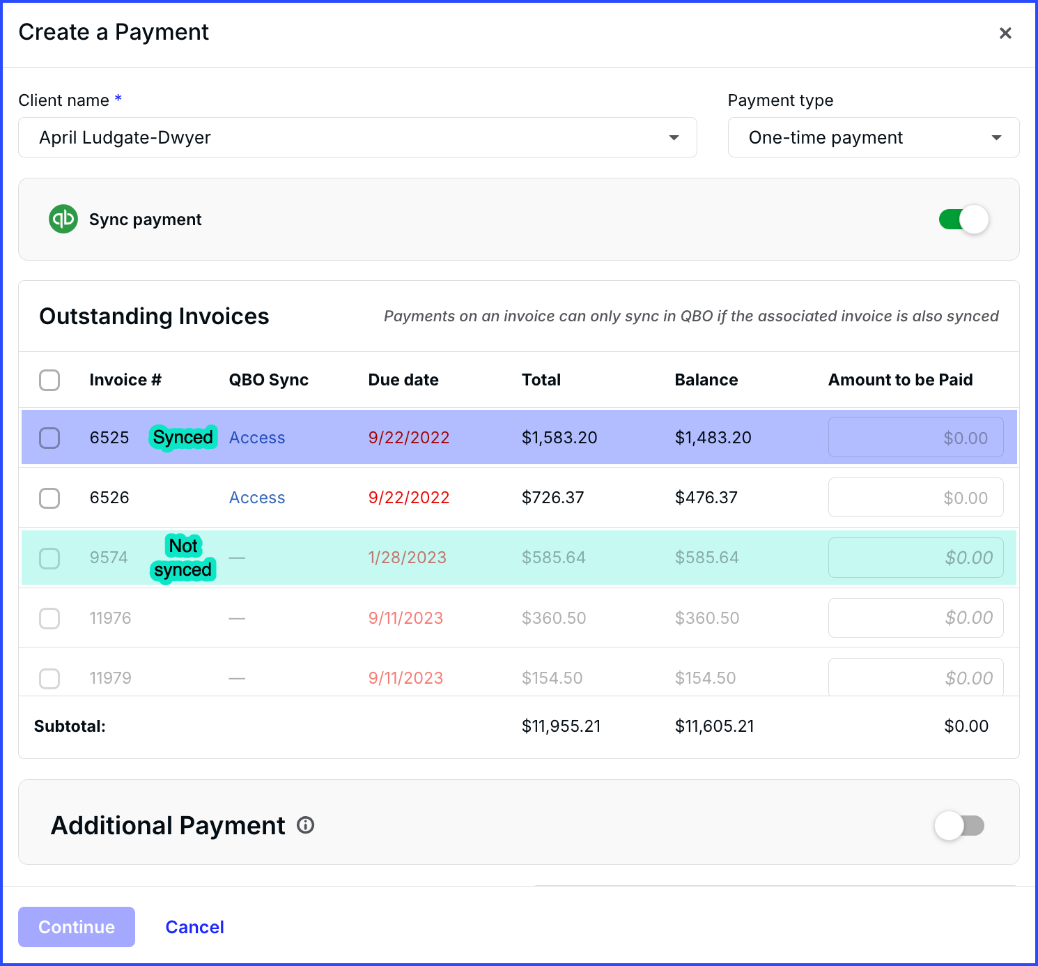
Task: Click the Amount to be Paid header
Action: pos(900,380)
